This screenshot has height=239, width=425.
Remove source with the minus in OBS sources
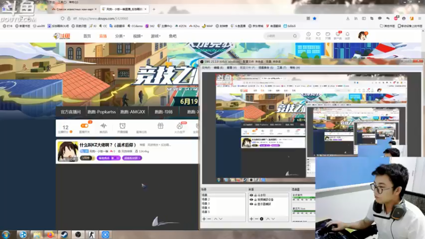(257, 219)
